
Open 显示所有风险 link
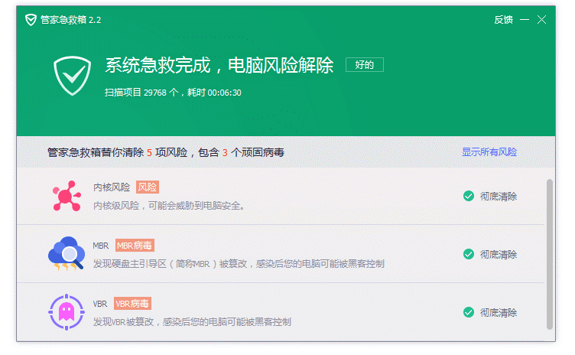[x=489, y=152]
